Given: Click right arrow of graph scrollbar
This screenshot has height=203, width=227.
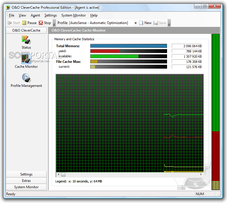Looking at the screenshot, I should [201, 174].
